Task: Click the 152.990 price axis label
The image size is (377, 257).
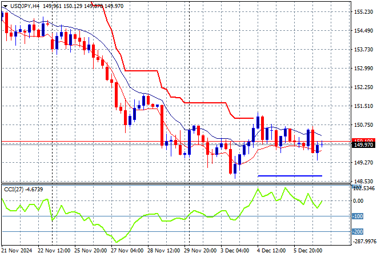Action: [x=362, y=69]
